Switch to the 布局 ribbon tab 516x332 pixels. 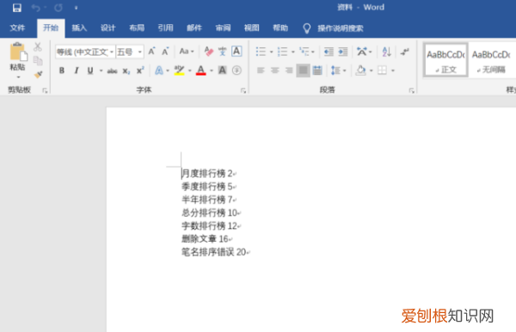(137, 28)
